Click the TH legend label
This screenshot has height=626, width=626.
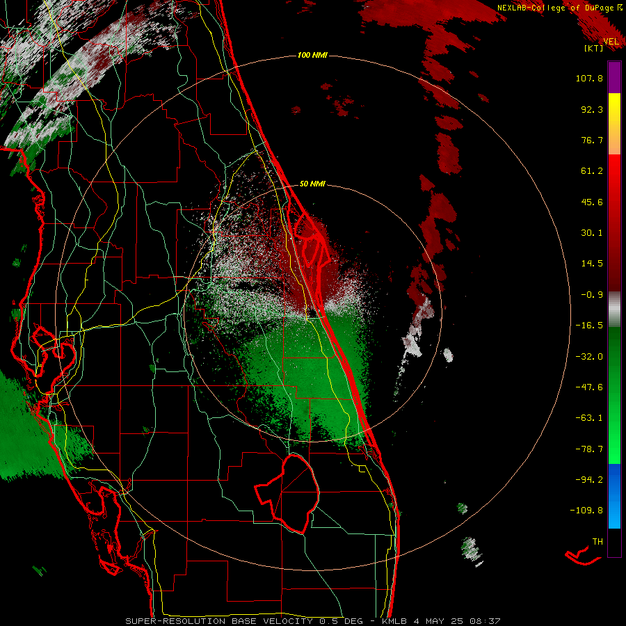tap(597, 542)
